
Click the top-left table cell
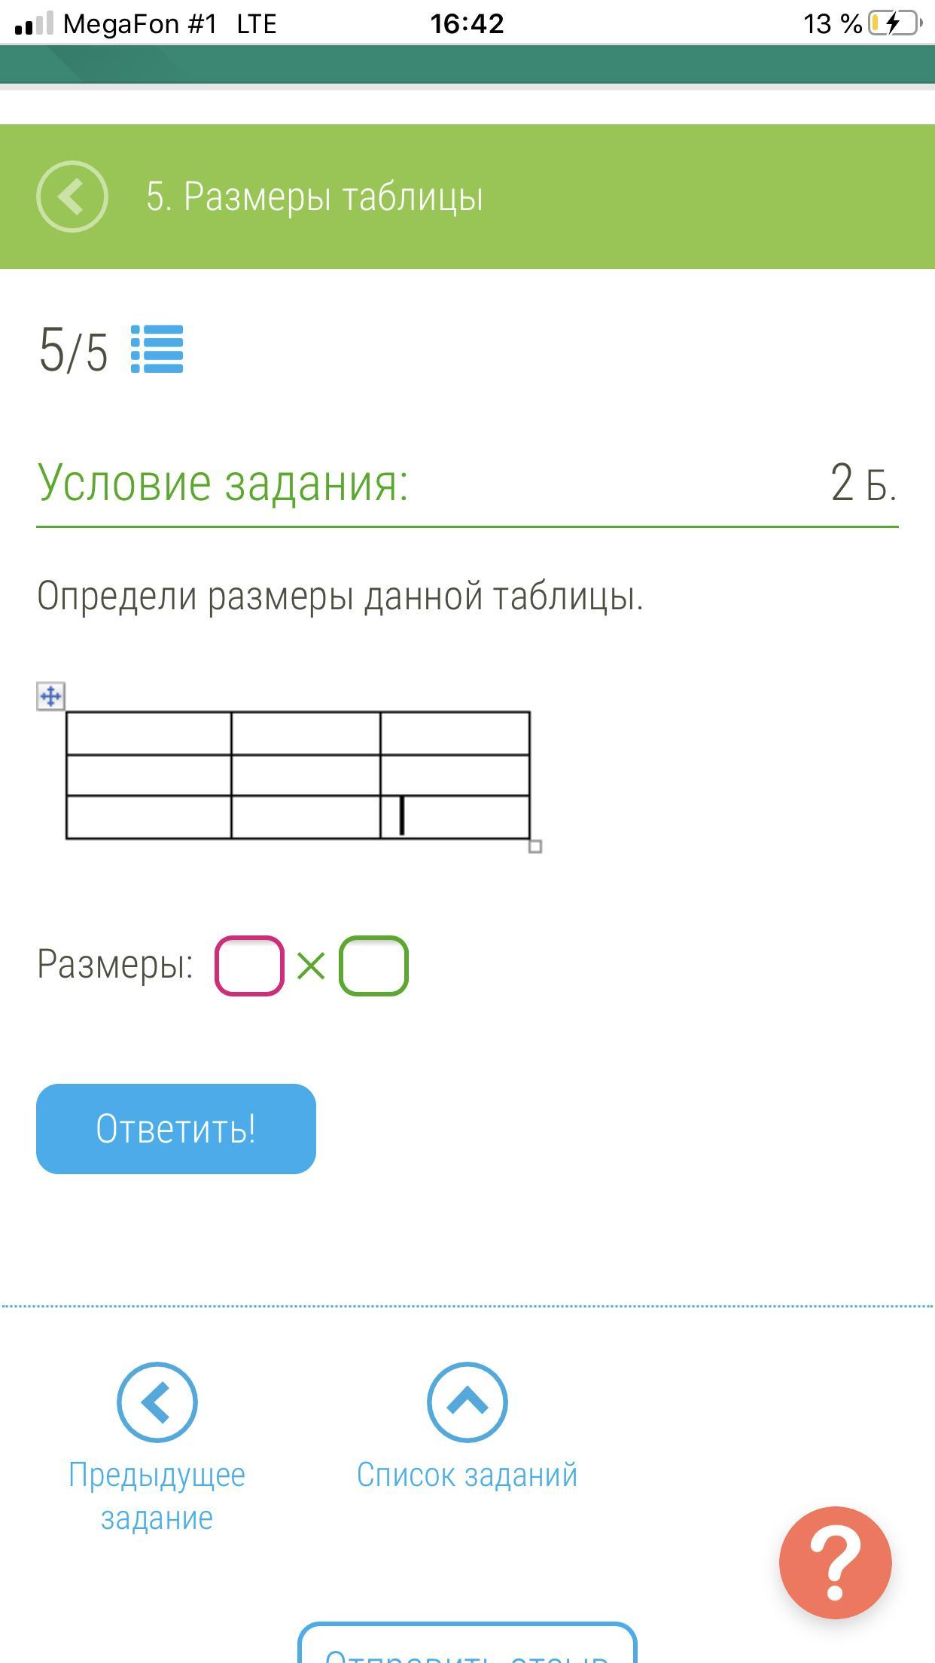click(x=148, y=733)
